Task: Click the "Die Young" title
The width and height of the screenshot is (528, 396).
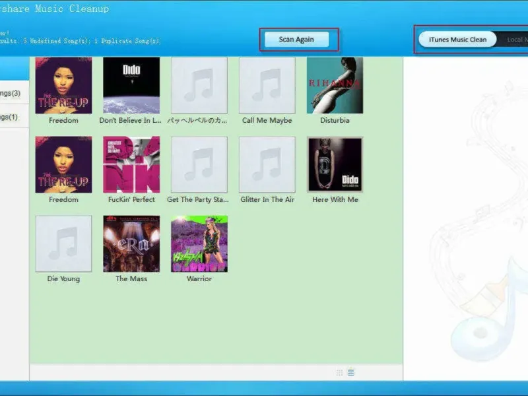Action: [x=63, y=279]
